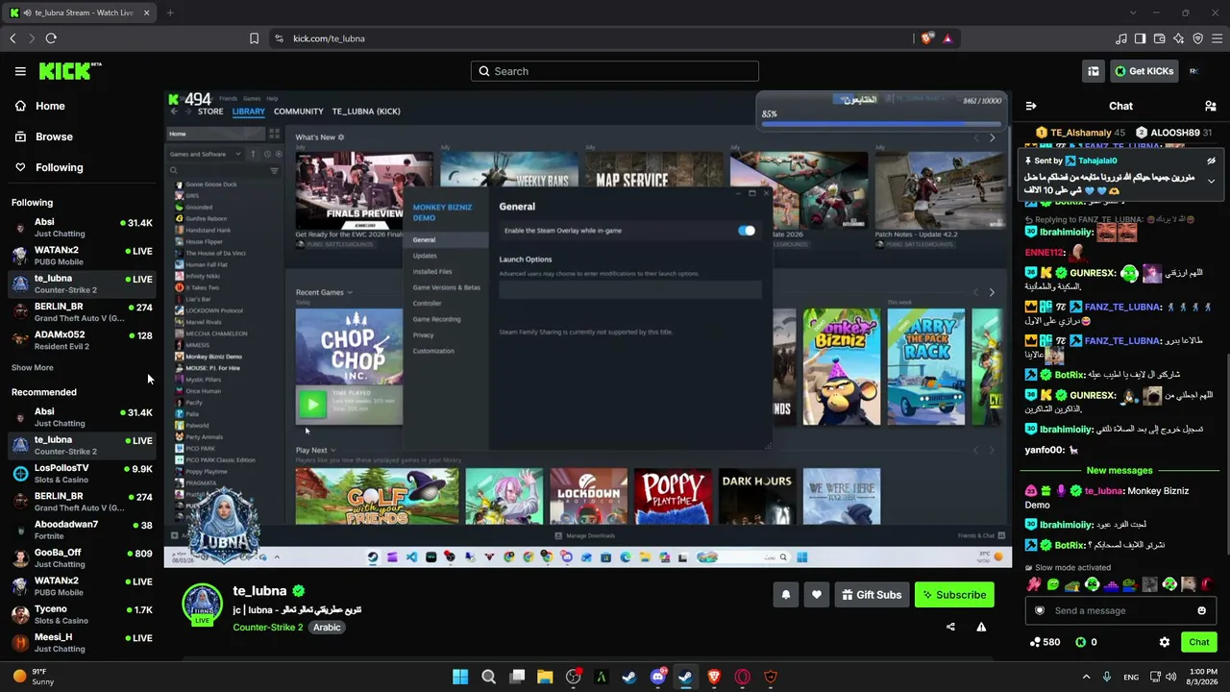Open Aboodadwan7 channel in Recommended
Screen dimensions: 1230x692
pyautogui.click(x=82, y=530)
